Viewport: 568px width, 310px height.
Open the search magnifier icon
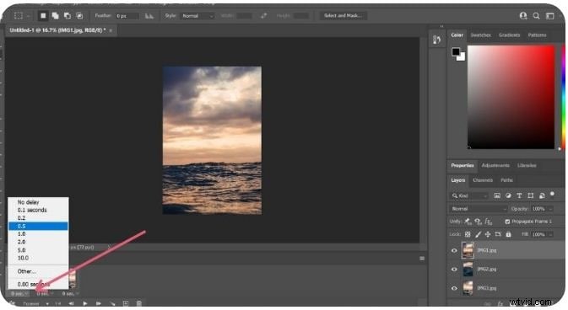[x=537, y=15]
